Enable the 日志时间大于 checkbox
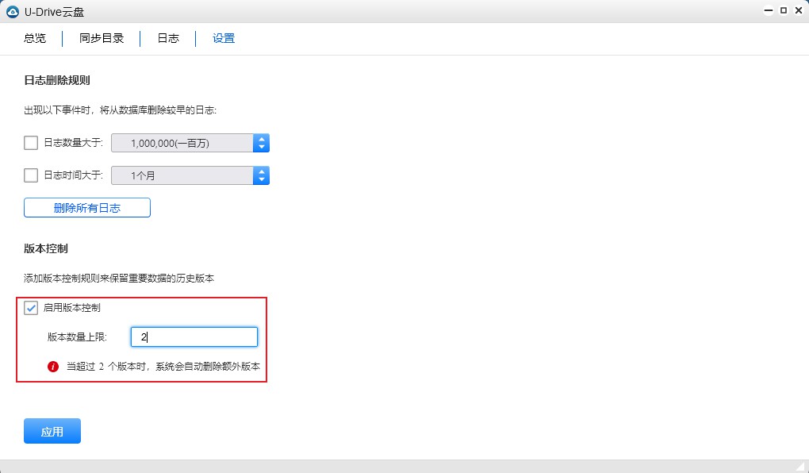This screenshot has height=473, width=809. tap(30, 175)
